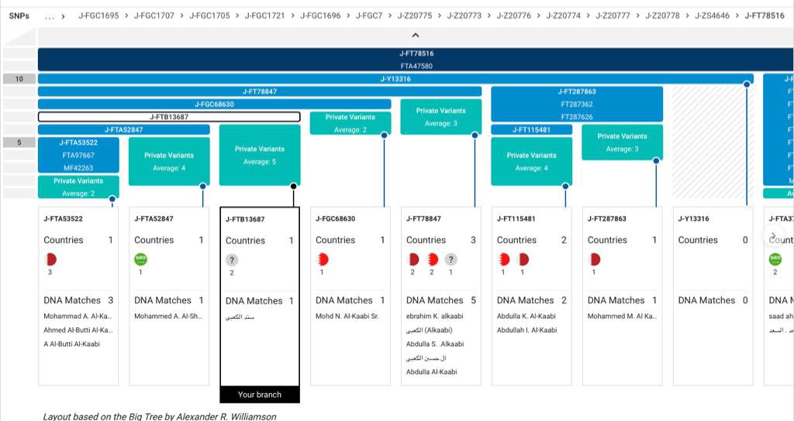Viewport: 794px width, 421px height.
Task: Select match Abdullah I. Al-Kaabi
Action: [x=526, y=330]
